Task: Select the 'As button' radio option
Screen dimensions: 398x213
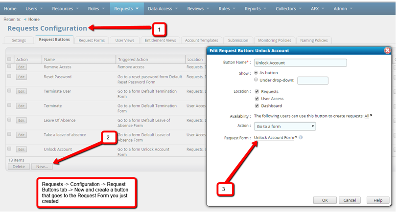Action: pos(256,73)
